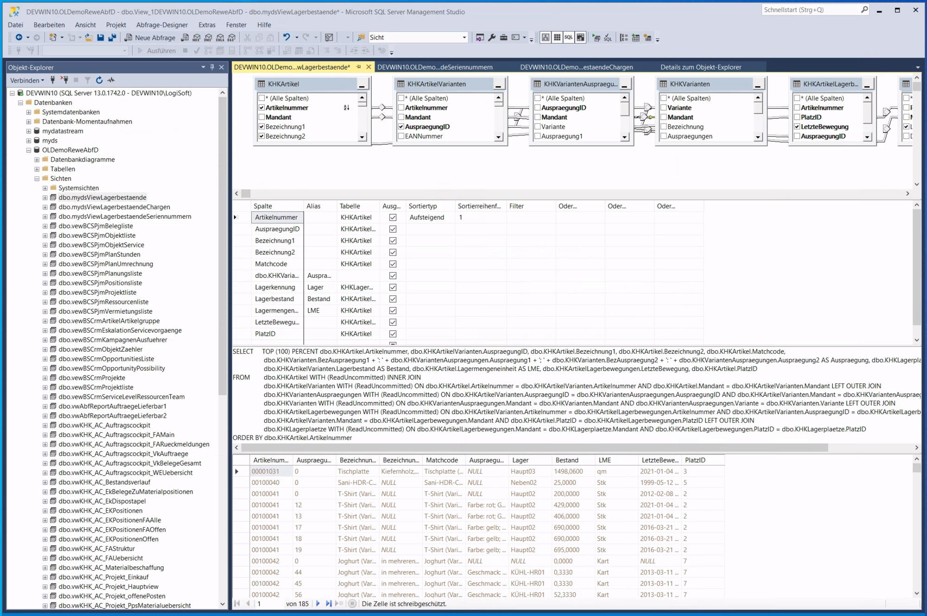Screen dimensions: 927x616
Task: Click the Object Explorer filter funnel icon
Action: pos(88,80)
